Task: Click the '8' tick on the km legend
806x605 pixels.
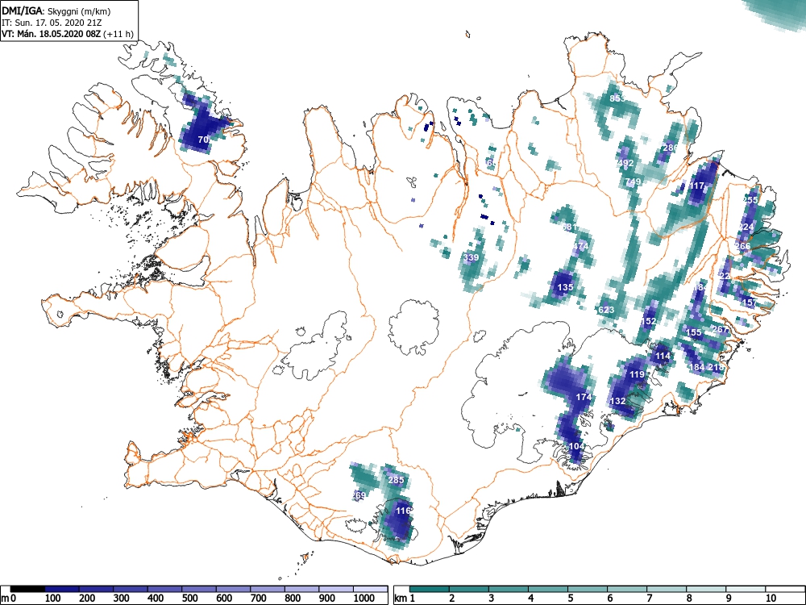Action: 689,599
